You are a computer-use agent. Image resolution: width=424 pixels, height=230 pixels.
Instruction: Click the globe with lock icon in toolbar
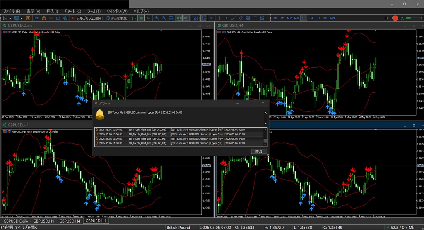(65, 18)
